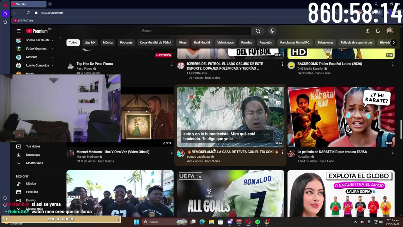Select the Telenovelas filter chip
The height and width of the screenshot is (227, 403).
click(325, 43)
